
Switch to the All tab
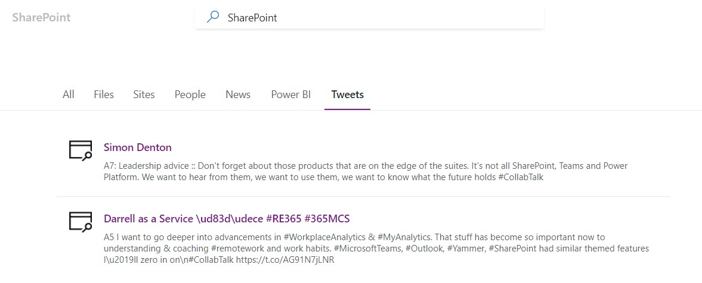(x=69, y=95)
